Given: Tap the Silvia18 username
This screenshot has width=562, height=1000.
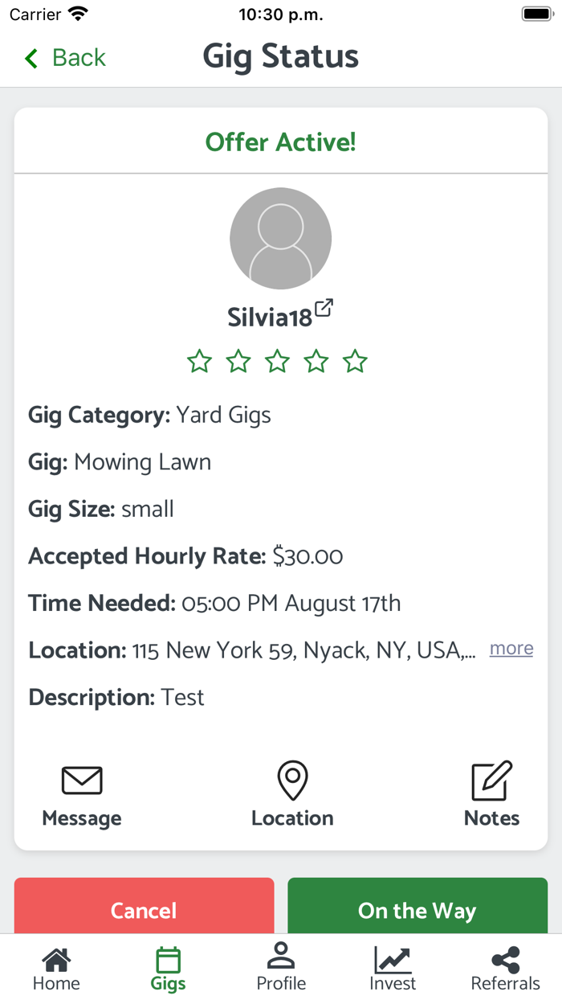Looking at the screenshot, I should pyautogui.click(x=270, y=318).
